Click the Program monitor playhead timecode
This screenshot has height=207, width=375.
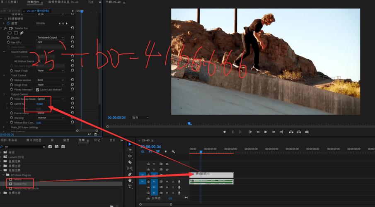coord(116,118)
